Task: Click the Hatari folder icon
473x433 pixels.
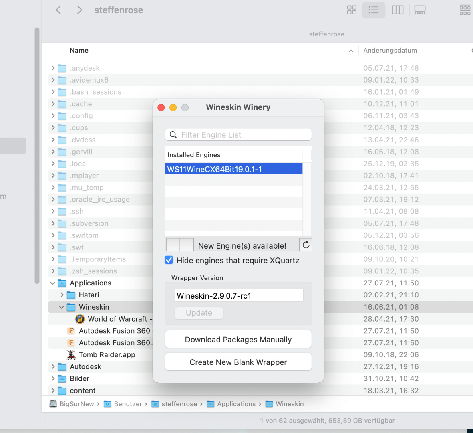Action: pos(71,295)
